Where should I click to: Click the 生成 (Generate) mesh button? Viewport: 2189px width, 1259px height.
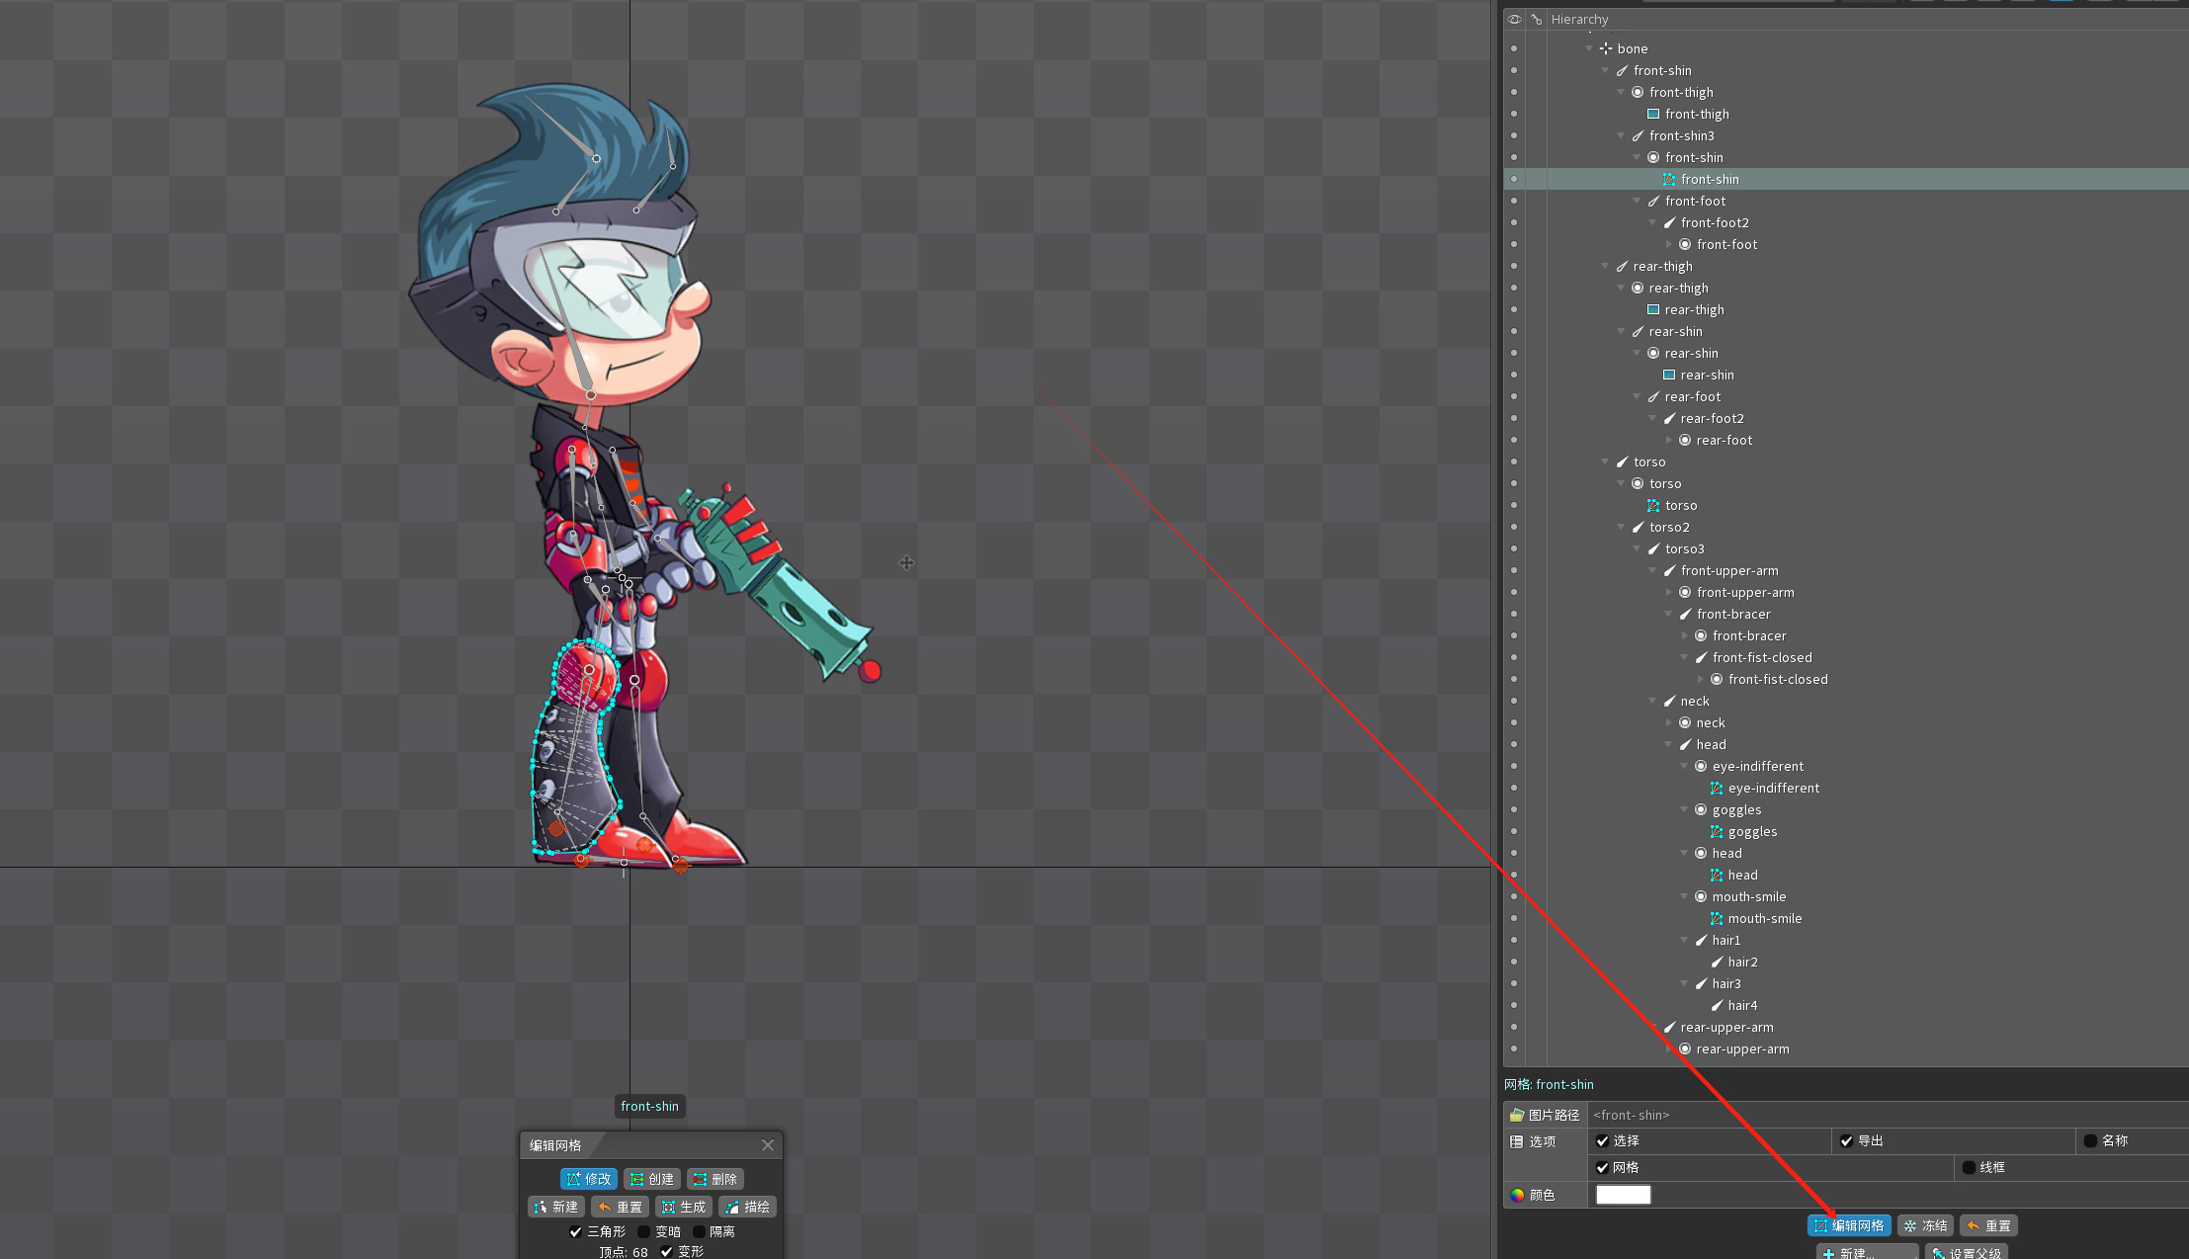683,1207
